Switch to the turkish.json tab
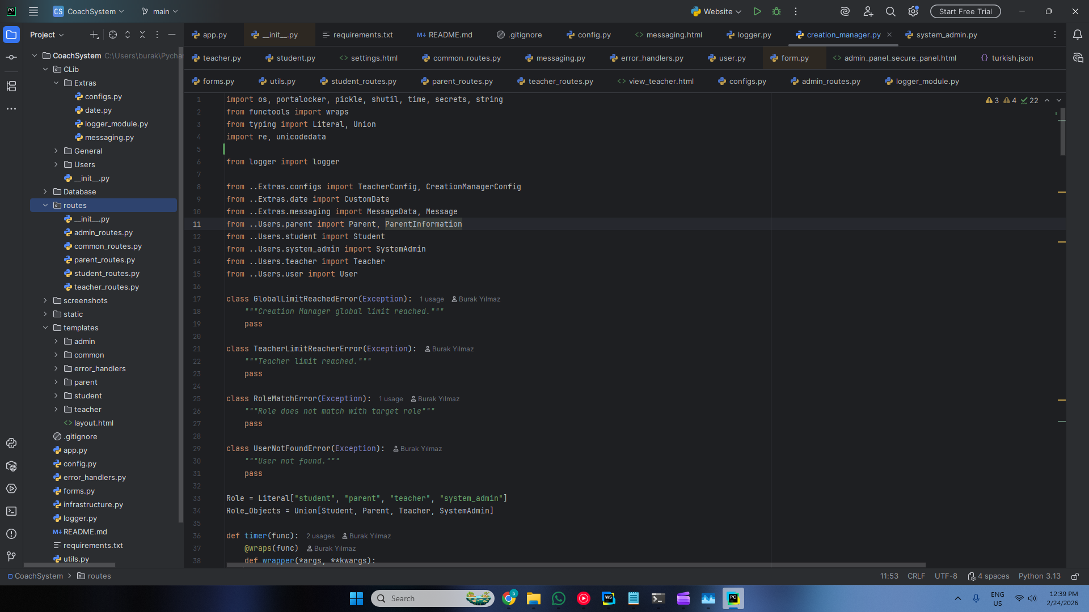 [x=1007, y=58]
